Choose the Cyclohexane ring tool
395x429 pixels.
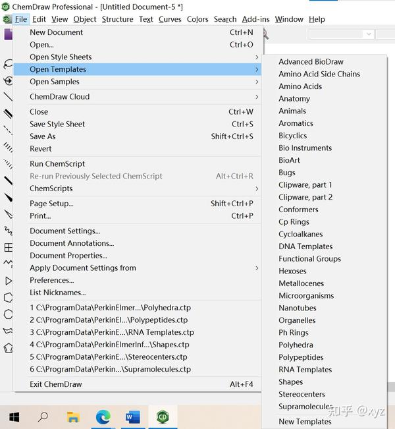click(x=8, y=314)
